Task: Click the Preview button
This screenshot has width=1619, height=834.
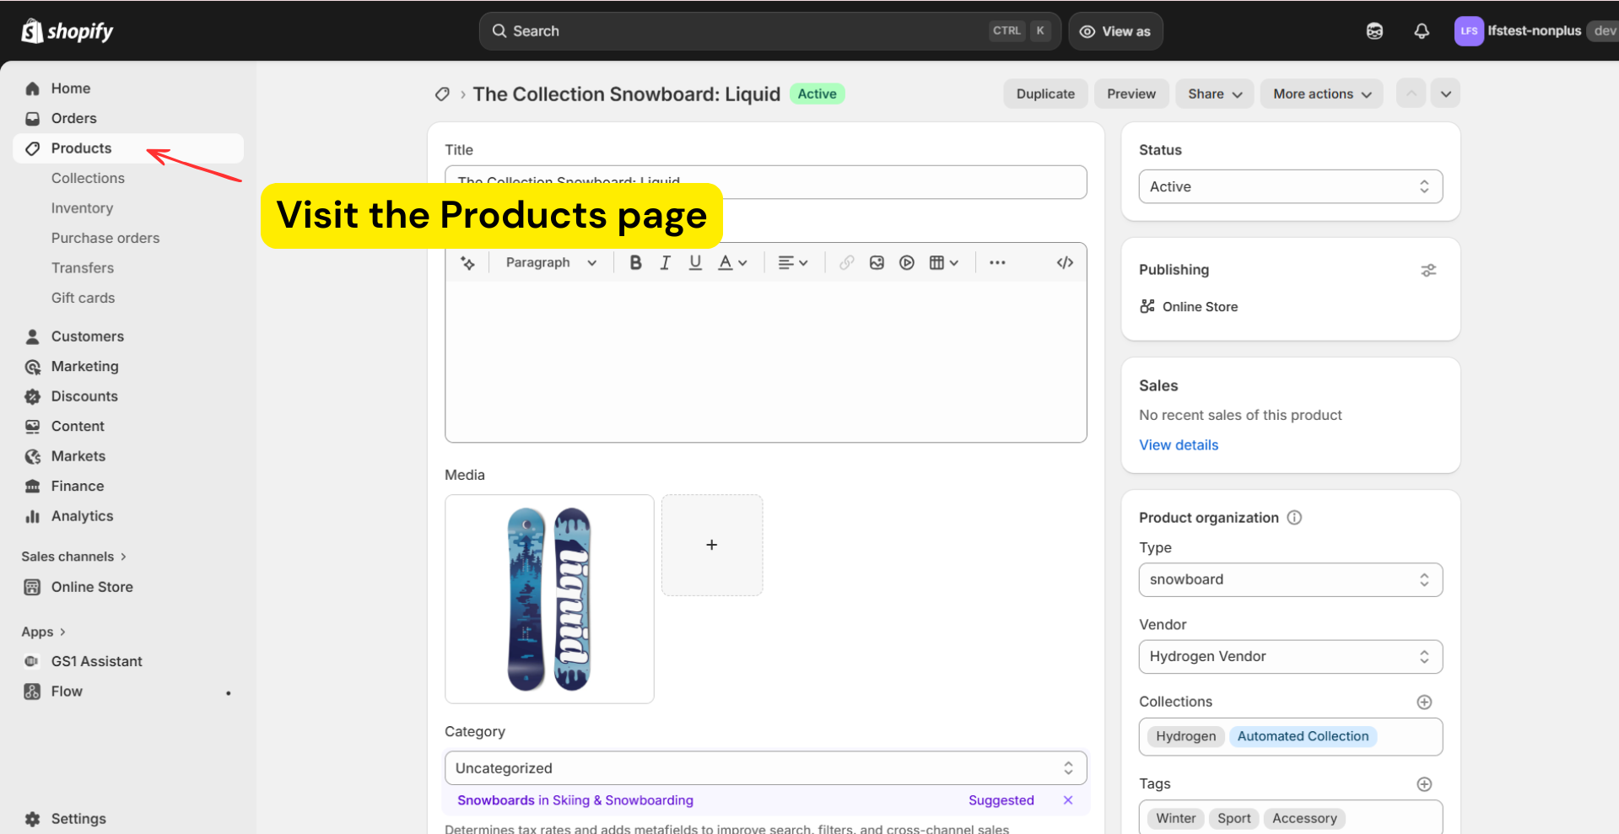Action: [x=1131, y=94]
